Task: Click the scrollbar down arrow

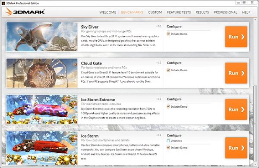Action: [255, 164]
